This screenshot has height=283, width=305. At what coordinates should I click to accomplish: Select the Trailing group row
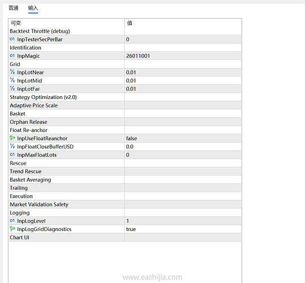click(x=125, y=188)
